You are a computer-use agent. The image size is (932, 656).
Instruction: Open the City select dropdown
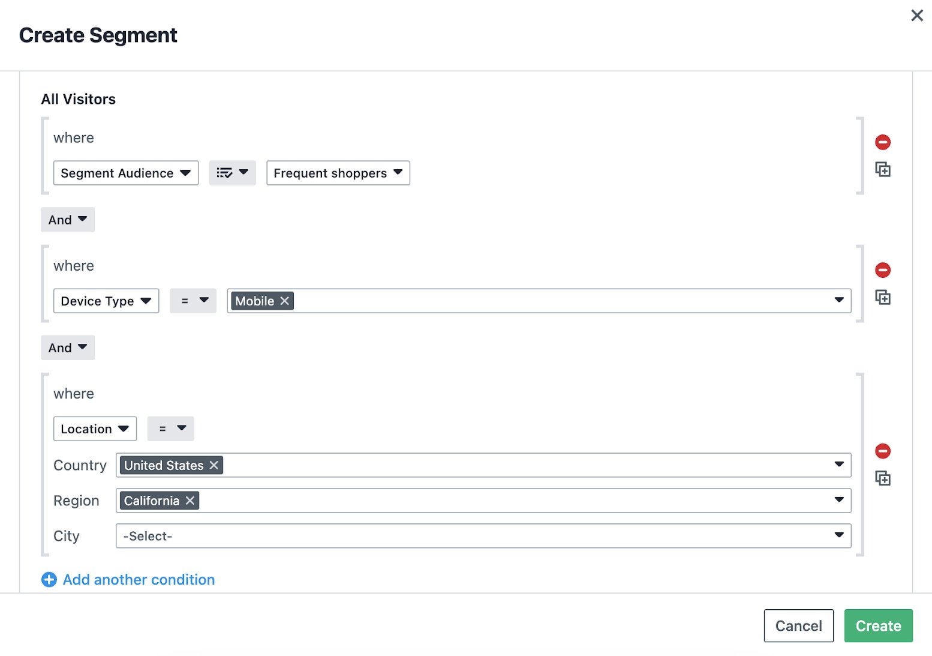(x=483, y=536)
